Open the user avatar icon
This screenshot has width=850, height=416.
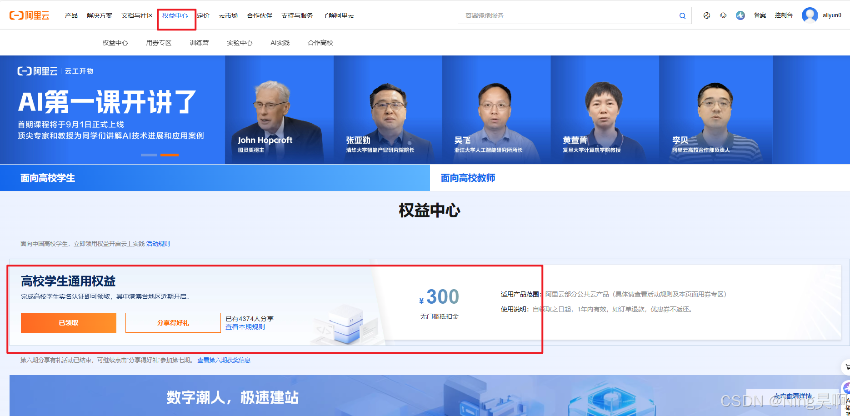[810, 15]
